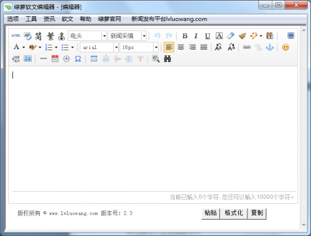This screenshot has width=311, height=236.
Task: Toggle the fullscreen monitor icon
Action: click(x=290, y=35)
